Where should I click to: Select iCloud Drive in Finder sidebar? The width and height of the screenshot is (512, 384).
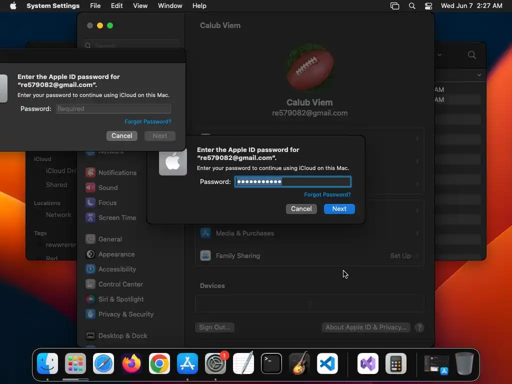61,171
